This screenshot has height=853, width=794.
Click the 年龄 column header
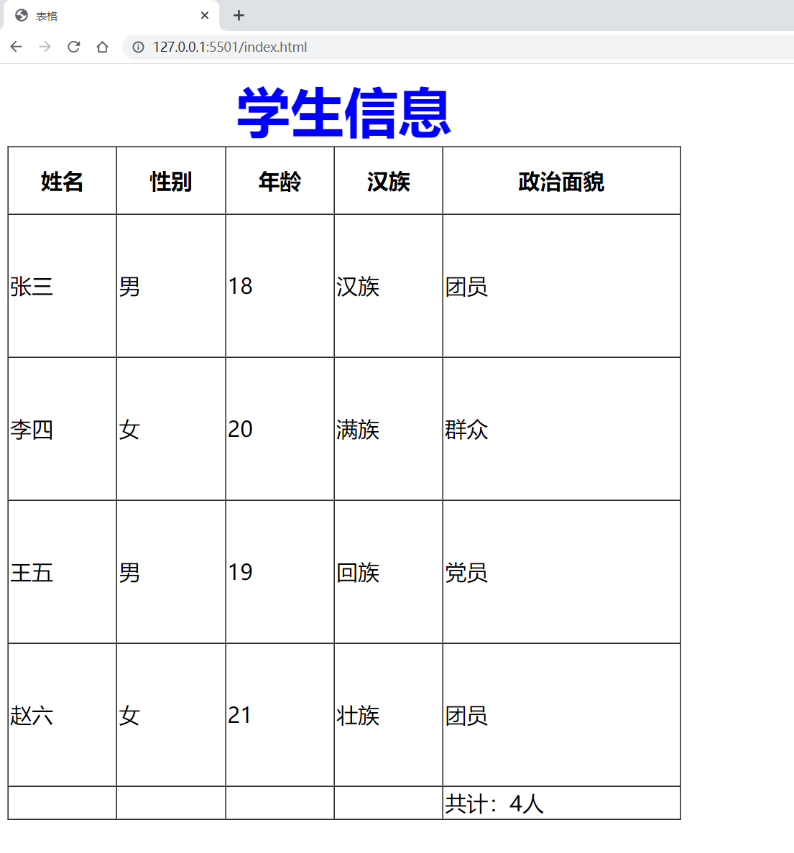280,180
